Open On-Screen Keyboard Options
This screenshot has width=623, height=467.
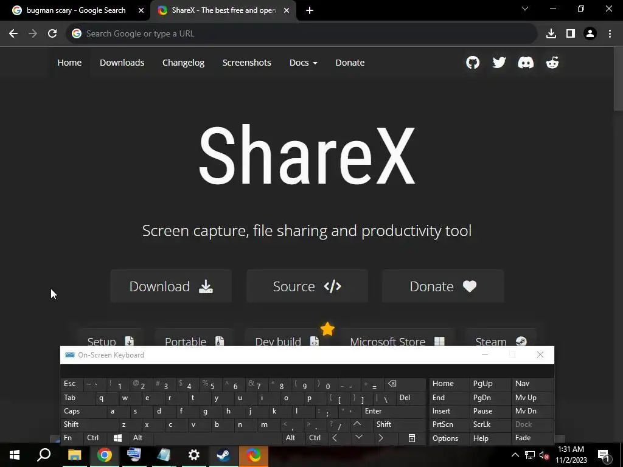point(450,438)
